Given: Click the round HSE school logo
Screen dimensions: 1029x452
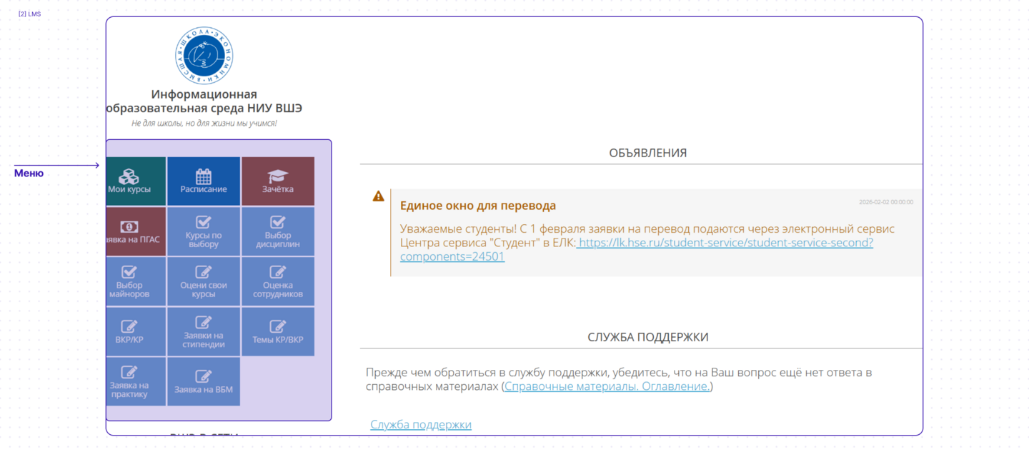Looking at the screenshot, I should [x=204, y=55].
